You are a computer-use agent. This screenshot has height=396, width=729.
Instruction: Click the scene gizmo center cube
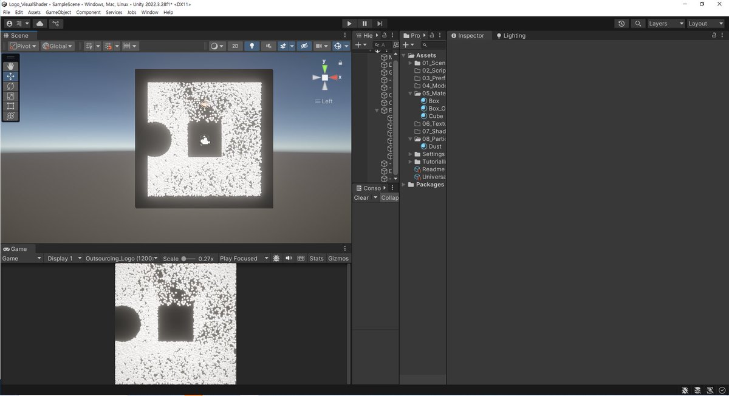325,78
